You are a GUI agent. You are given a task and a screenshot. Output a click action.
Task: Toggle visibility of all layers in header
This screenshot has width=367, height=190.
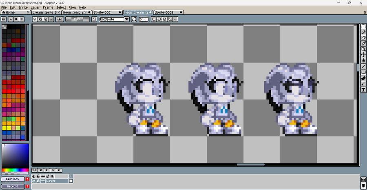point(34,176)
